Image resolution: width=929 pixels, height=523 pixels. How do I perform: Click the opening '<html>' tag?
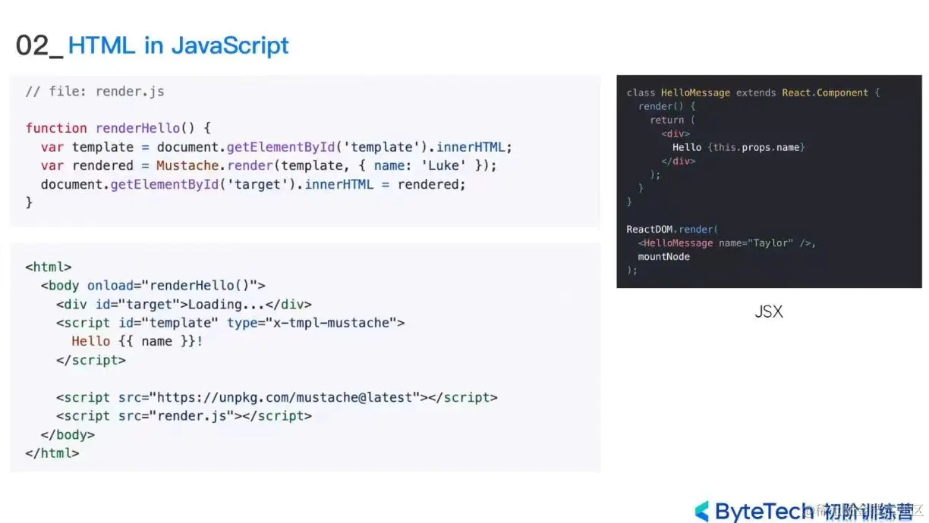[49, 267]
